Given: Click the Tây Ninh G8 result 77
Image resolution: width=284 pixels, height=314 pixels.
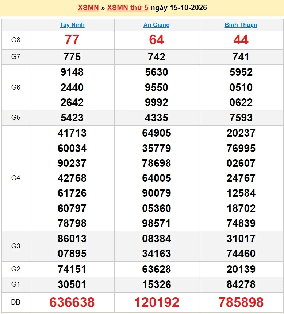Looking at the screenshot, I should tap(72, 40).
